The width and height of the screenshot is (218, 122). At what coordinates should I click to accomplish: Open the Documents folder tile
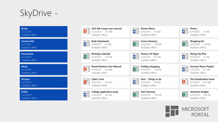(44, 57)
